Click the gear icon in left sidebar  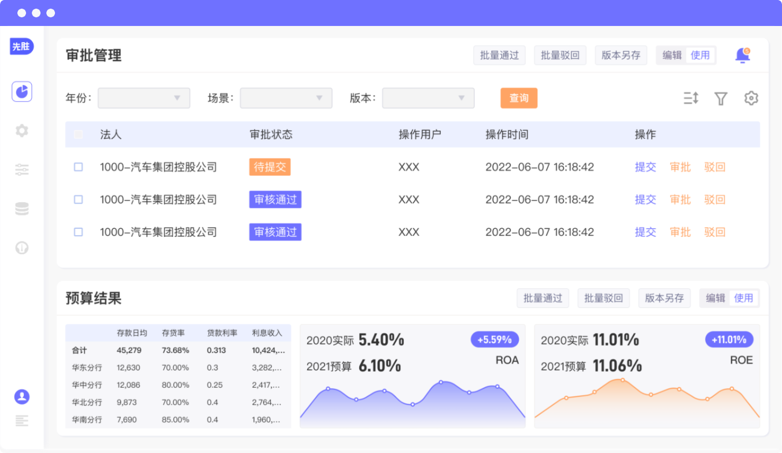point(22,131)
